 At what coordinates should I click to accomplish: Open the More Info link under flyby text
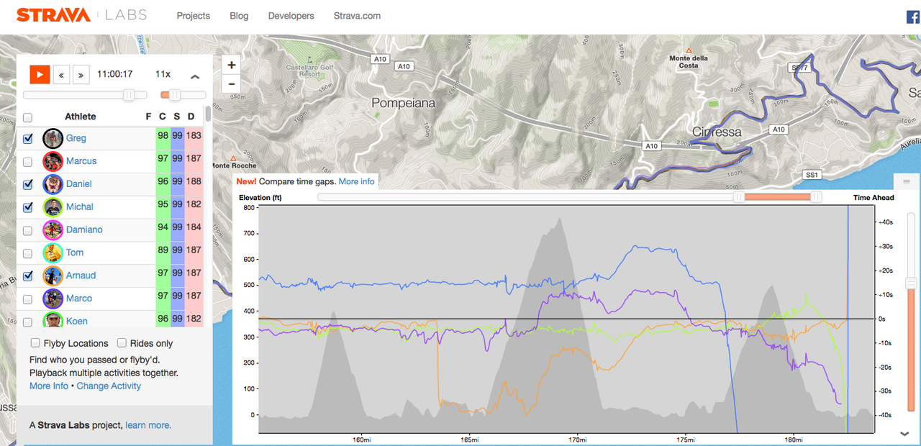point(49,386)
